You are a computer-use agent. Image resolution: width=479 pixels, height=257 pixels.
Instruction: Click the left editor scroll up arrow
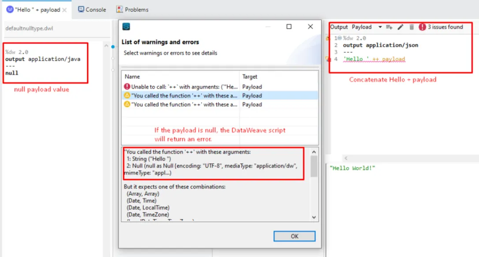[x=106, y=46]
